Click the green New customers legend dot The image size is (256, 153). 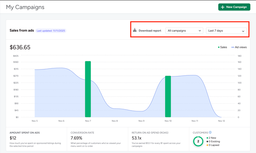pos(207,138)
